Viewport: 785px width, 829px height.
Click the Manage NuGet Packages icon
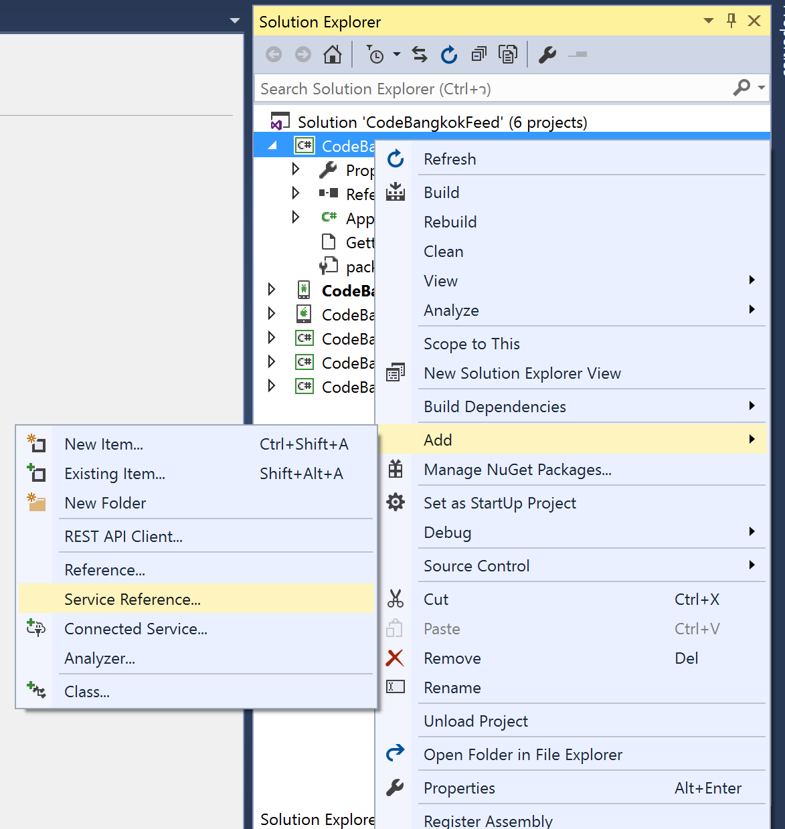tap(396, 469)
